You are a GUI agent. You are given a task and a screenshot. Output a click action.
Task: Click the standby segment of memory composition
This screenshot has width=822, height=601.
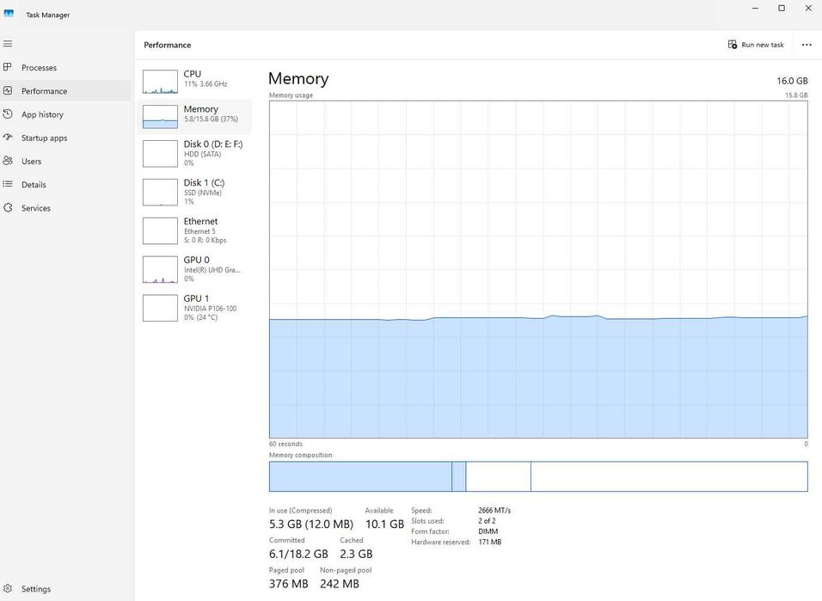(x=498, y=476)
